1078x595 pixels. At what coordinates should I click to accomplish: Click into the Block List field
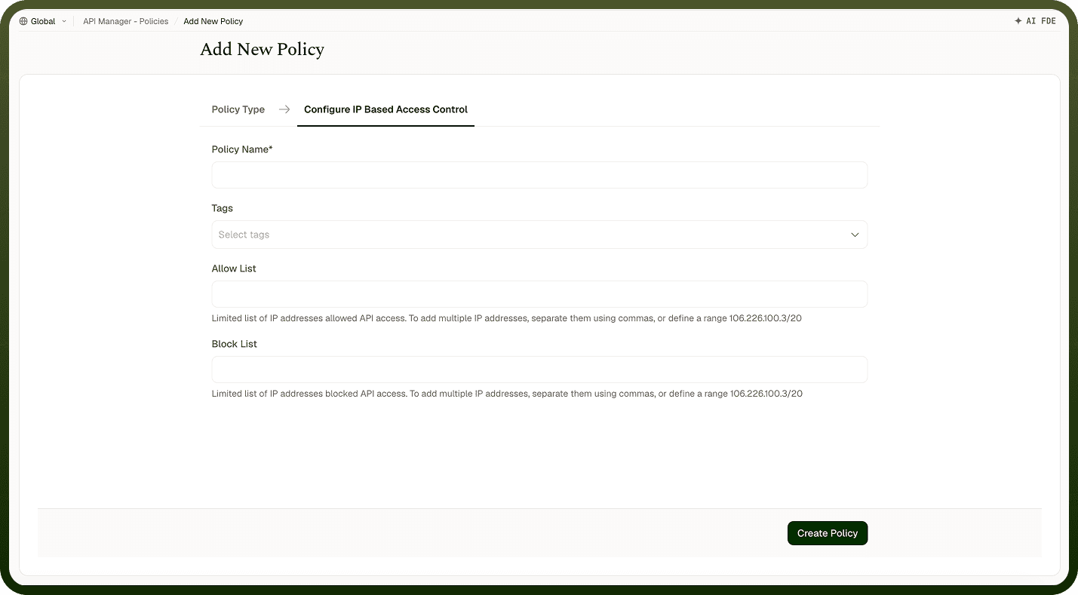point(539,370)
